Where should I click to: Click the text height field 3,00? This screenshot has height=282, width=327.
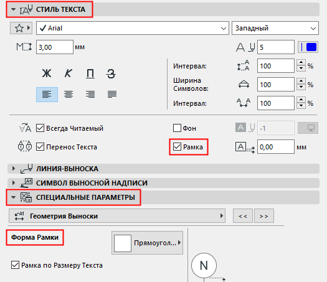(55, 47)
